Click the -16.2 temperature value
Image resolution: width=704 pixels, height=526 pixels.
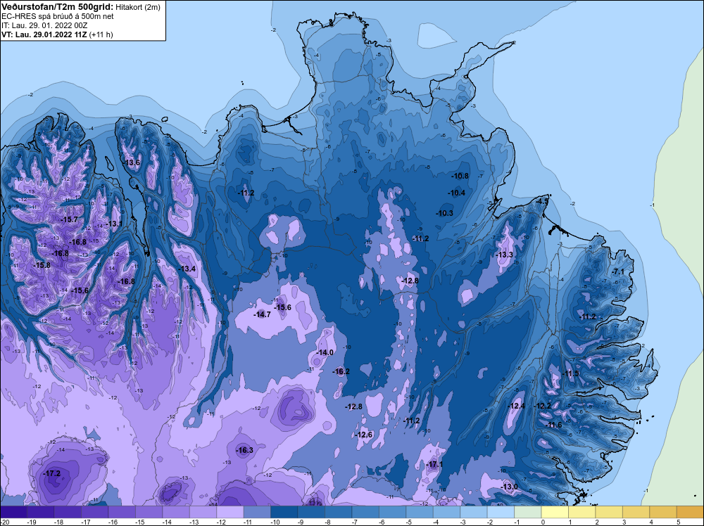pos(341,371)
